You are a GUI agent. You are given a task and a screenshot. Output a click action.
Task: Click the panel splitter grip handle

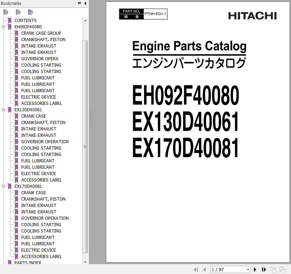click(91, 118)
